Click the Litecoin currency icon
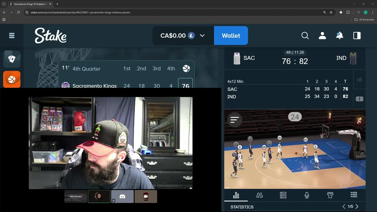This screenshot has width=377, height=212. coord(191,36)
